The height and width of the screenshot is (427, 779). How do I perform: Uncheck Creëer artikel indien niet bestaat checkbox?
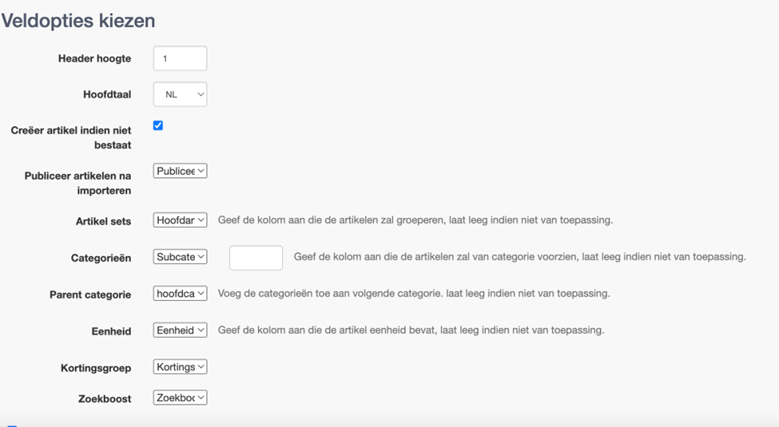[x=158, y=125]
